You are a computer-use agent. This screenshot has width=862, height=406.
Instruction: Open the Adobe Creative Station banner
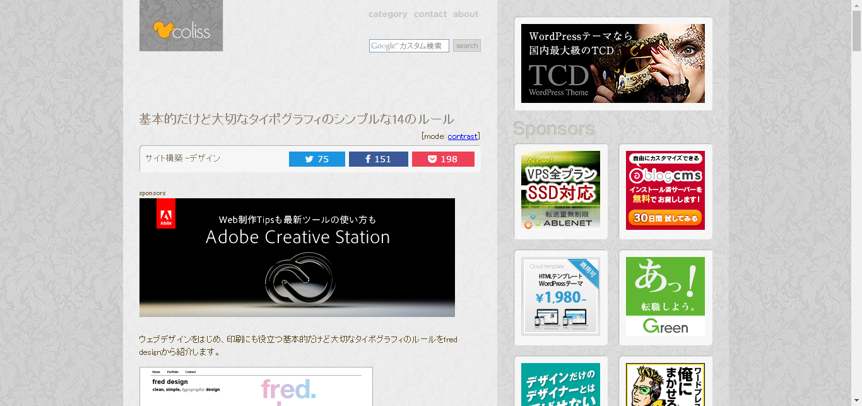[x=297, y=258]
